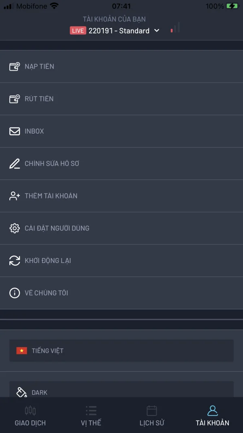Switch to the Vị Thế tab
Viewport: 243px width, 433px height.
click(91, 416)
